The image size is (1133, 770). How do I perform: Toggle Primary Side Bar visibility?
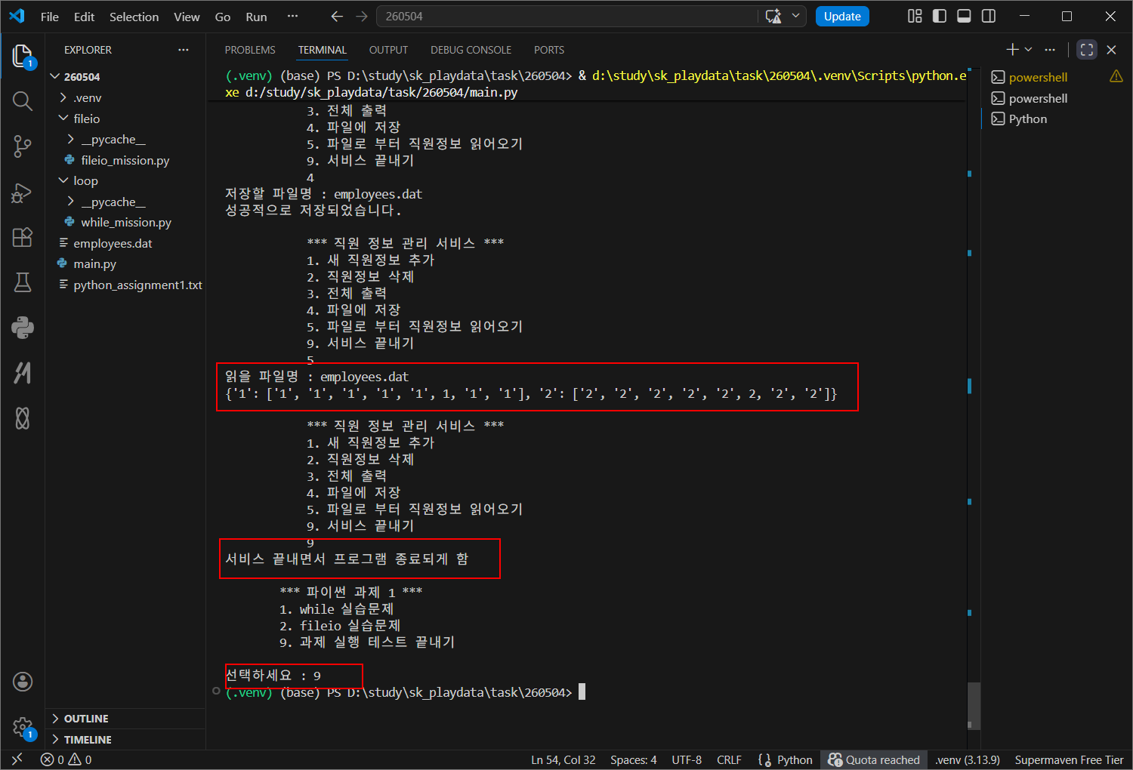[x=940, y=17]
